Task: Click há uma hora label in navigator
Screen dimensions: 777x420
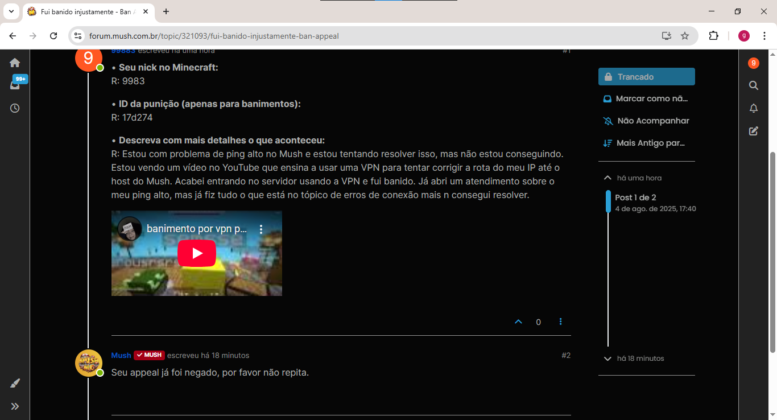Action: 639,178
